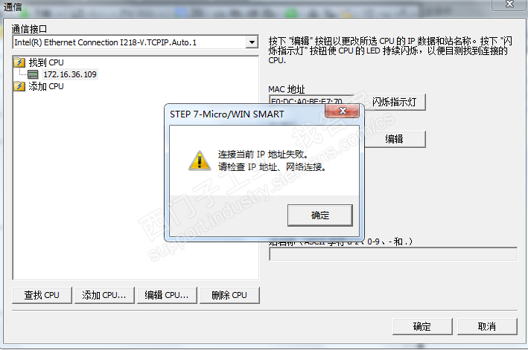
Task: Select the 添加 CPU tree node
Action: (x=46, y=86)
